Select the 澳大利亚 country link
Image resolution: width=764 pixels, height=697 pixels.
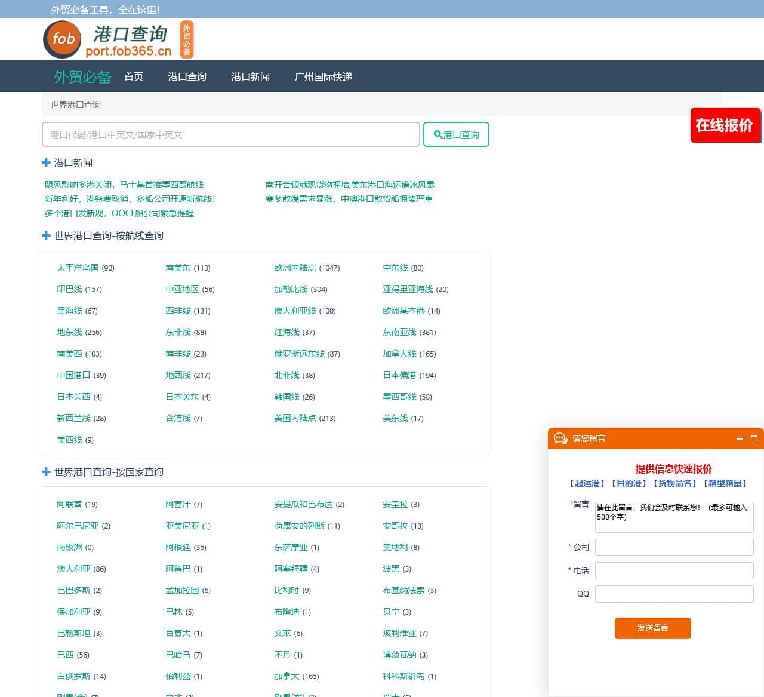pyautogui.click(x=73, y=569)
